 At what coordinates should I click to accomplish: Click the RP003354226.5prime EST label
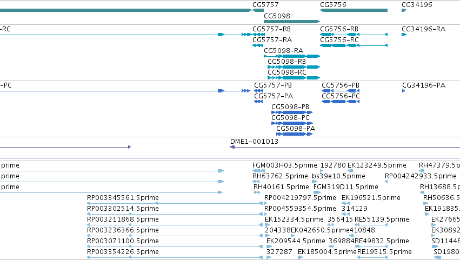point(123,252)
